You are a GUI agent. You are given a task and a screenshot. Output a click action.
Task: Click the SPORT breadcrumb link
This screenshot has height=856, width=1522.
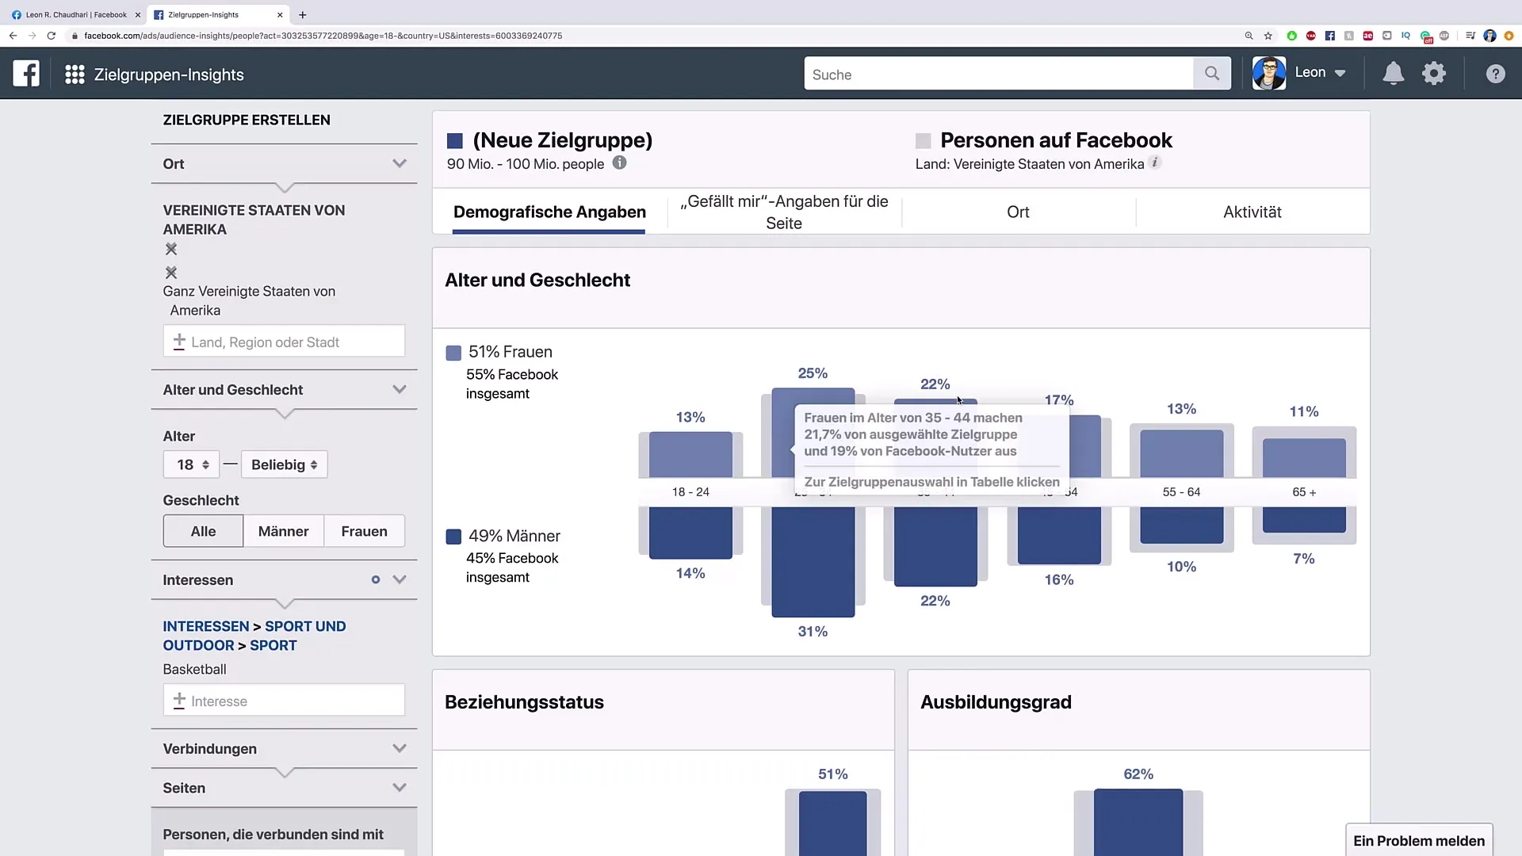pos(273,645)
